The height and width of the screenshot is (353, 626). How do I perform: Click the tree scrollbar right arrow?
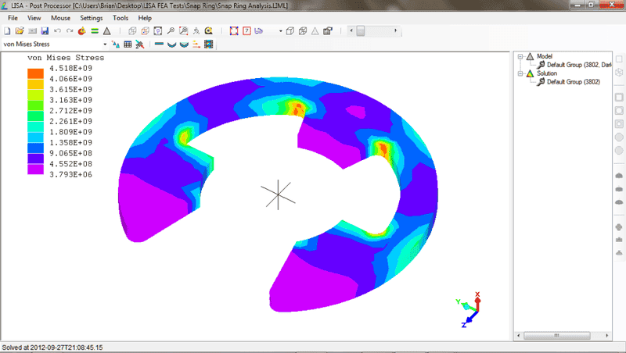[607, 336]
